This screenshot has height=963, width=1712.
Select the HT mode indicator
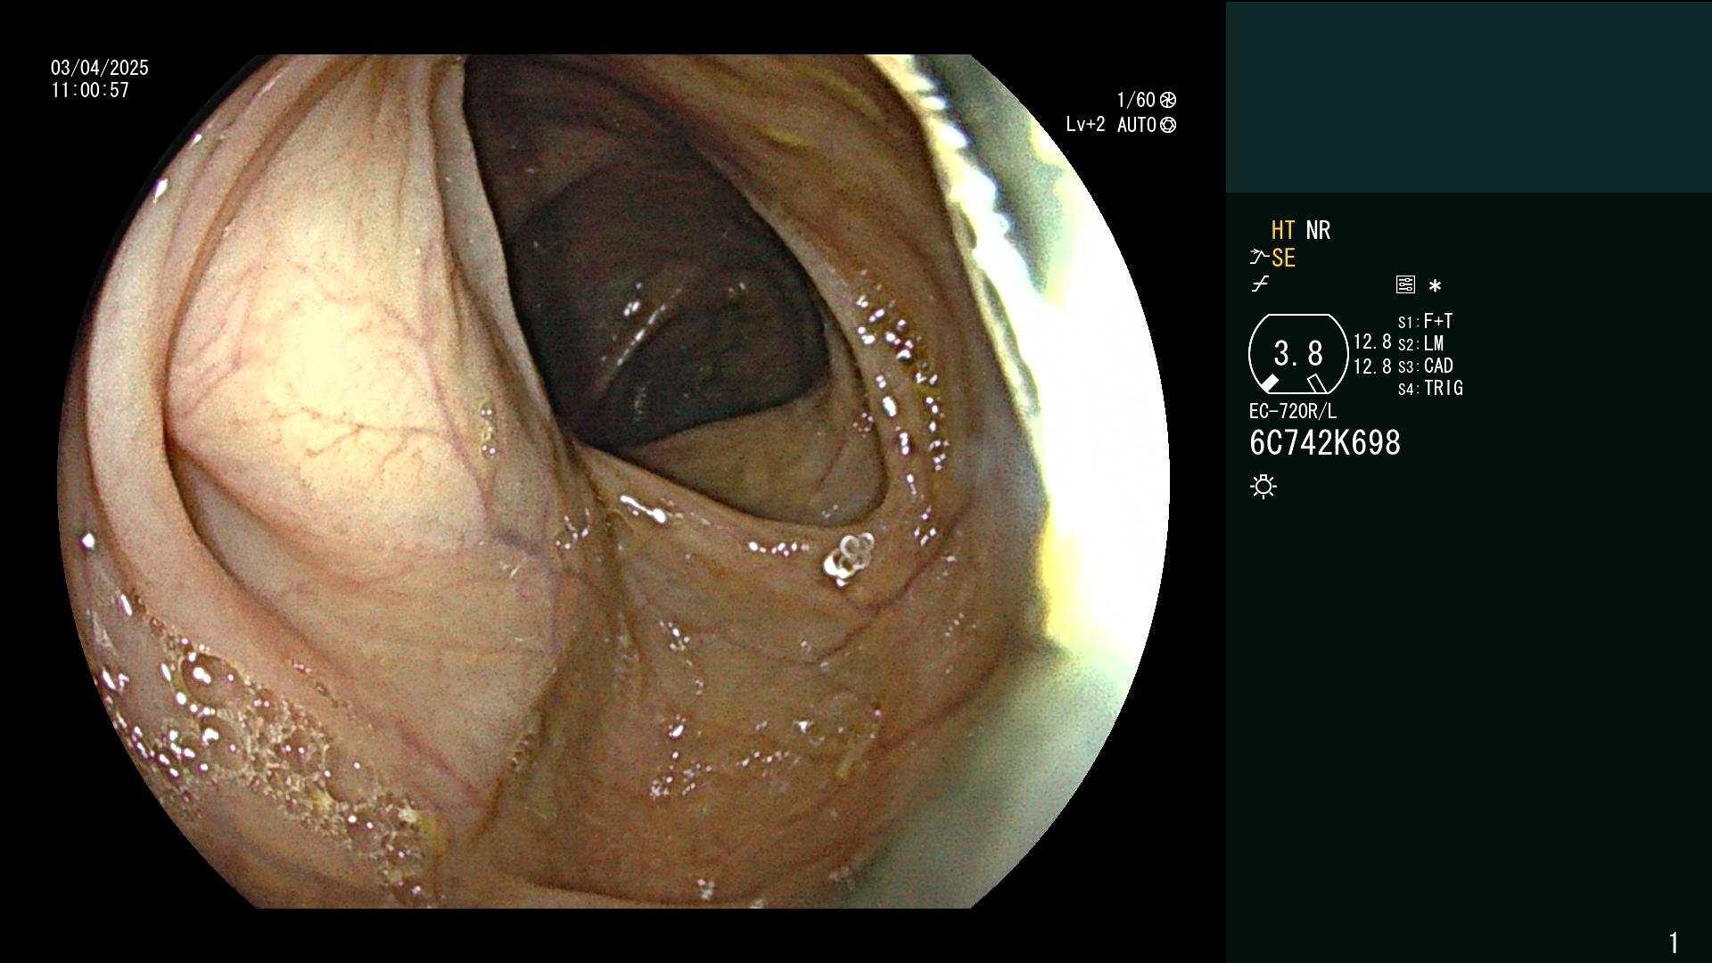click(1283, 230)
